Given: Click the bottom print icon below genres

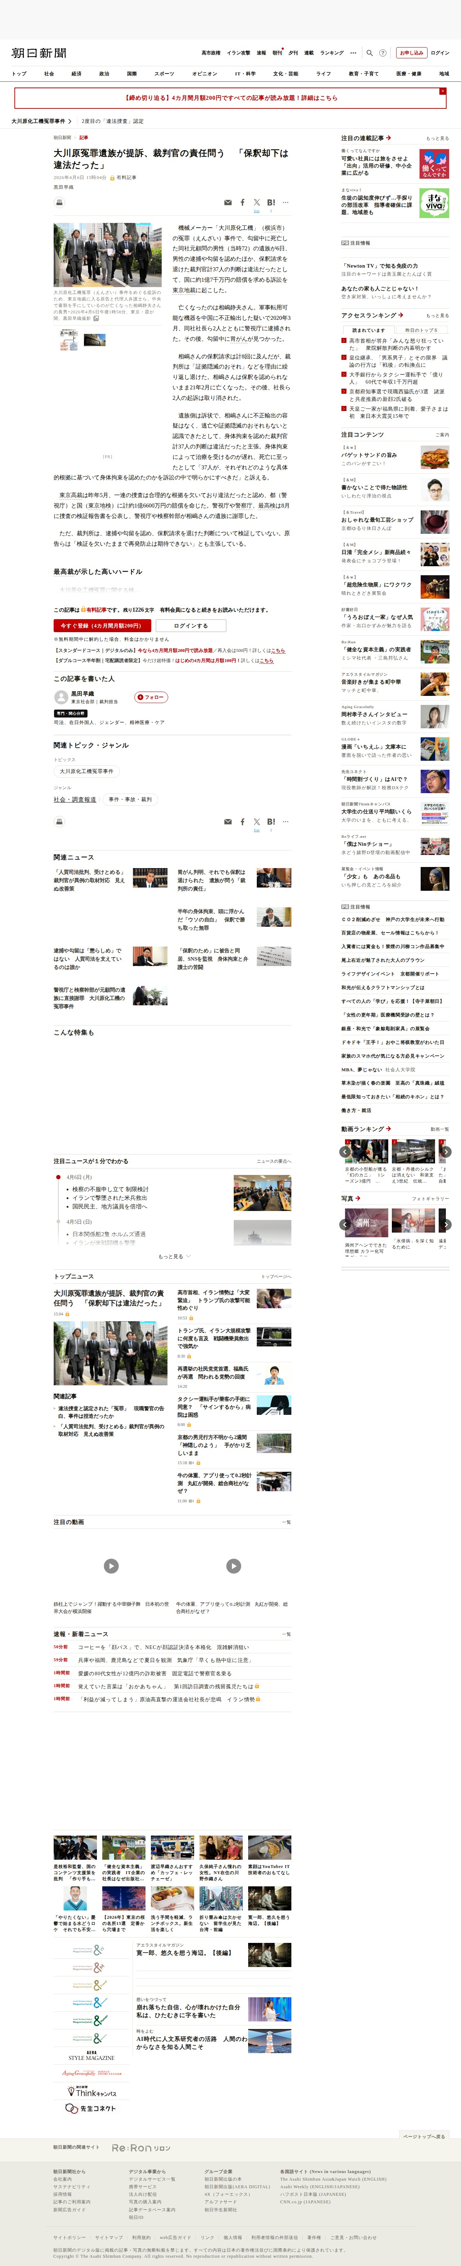Looking at the screenshot, I should 60,821.
